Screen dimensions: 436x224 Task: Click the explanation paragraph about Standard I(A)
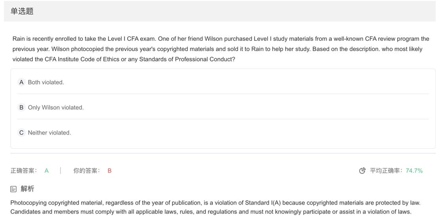[215, 207]
